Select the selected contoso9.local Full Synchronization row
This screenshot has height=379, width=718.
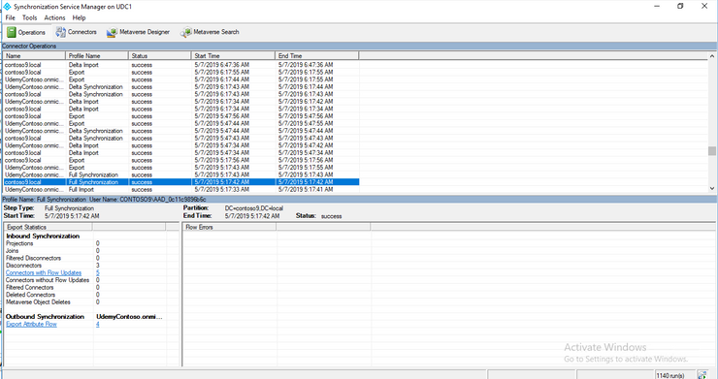coord(181,182)
